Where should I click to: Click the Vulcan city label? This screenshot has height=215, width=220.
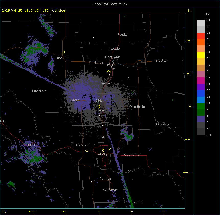click(139, 202)
